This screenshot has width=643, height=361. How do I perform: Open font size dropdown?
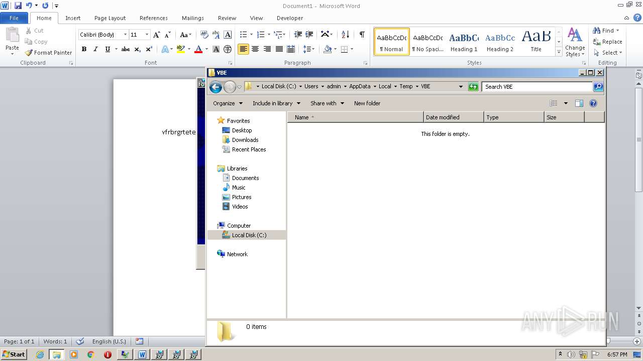click(147, 35)
